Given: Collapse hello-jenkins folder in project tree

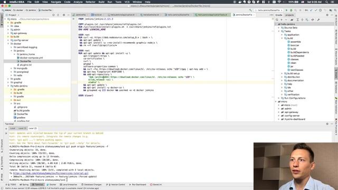Looking at the screenshot, I should (x=8, y=86).
